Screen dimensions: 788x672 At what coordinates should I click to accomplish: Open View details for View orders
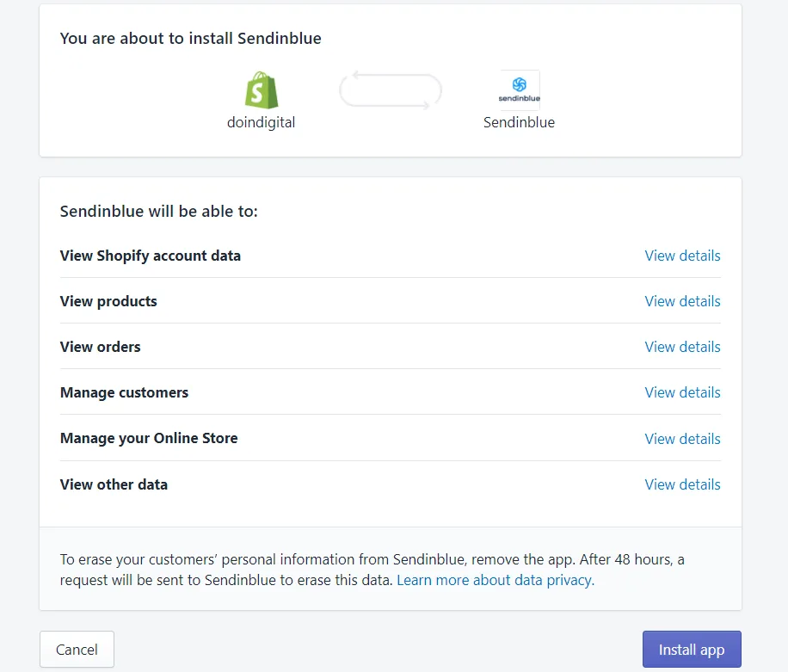[682, 347]
